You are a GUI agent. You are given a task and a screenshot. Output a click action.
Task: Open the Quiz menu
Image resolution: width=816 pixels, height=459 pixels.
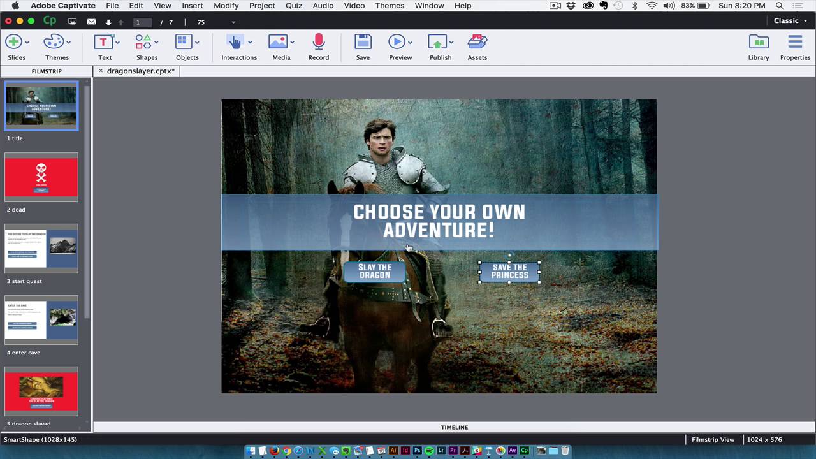coord(294,6)
